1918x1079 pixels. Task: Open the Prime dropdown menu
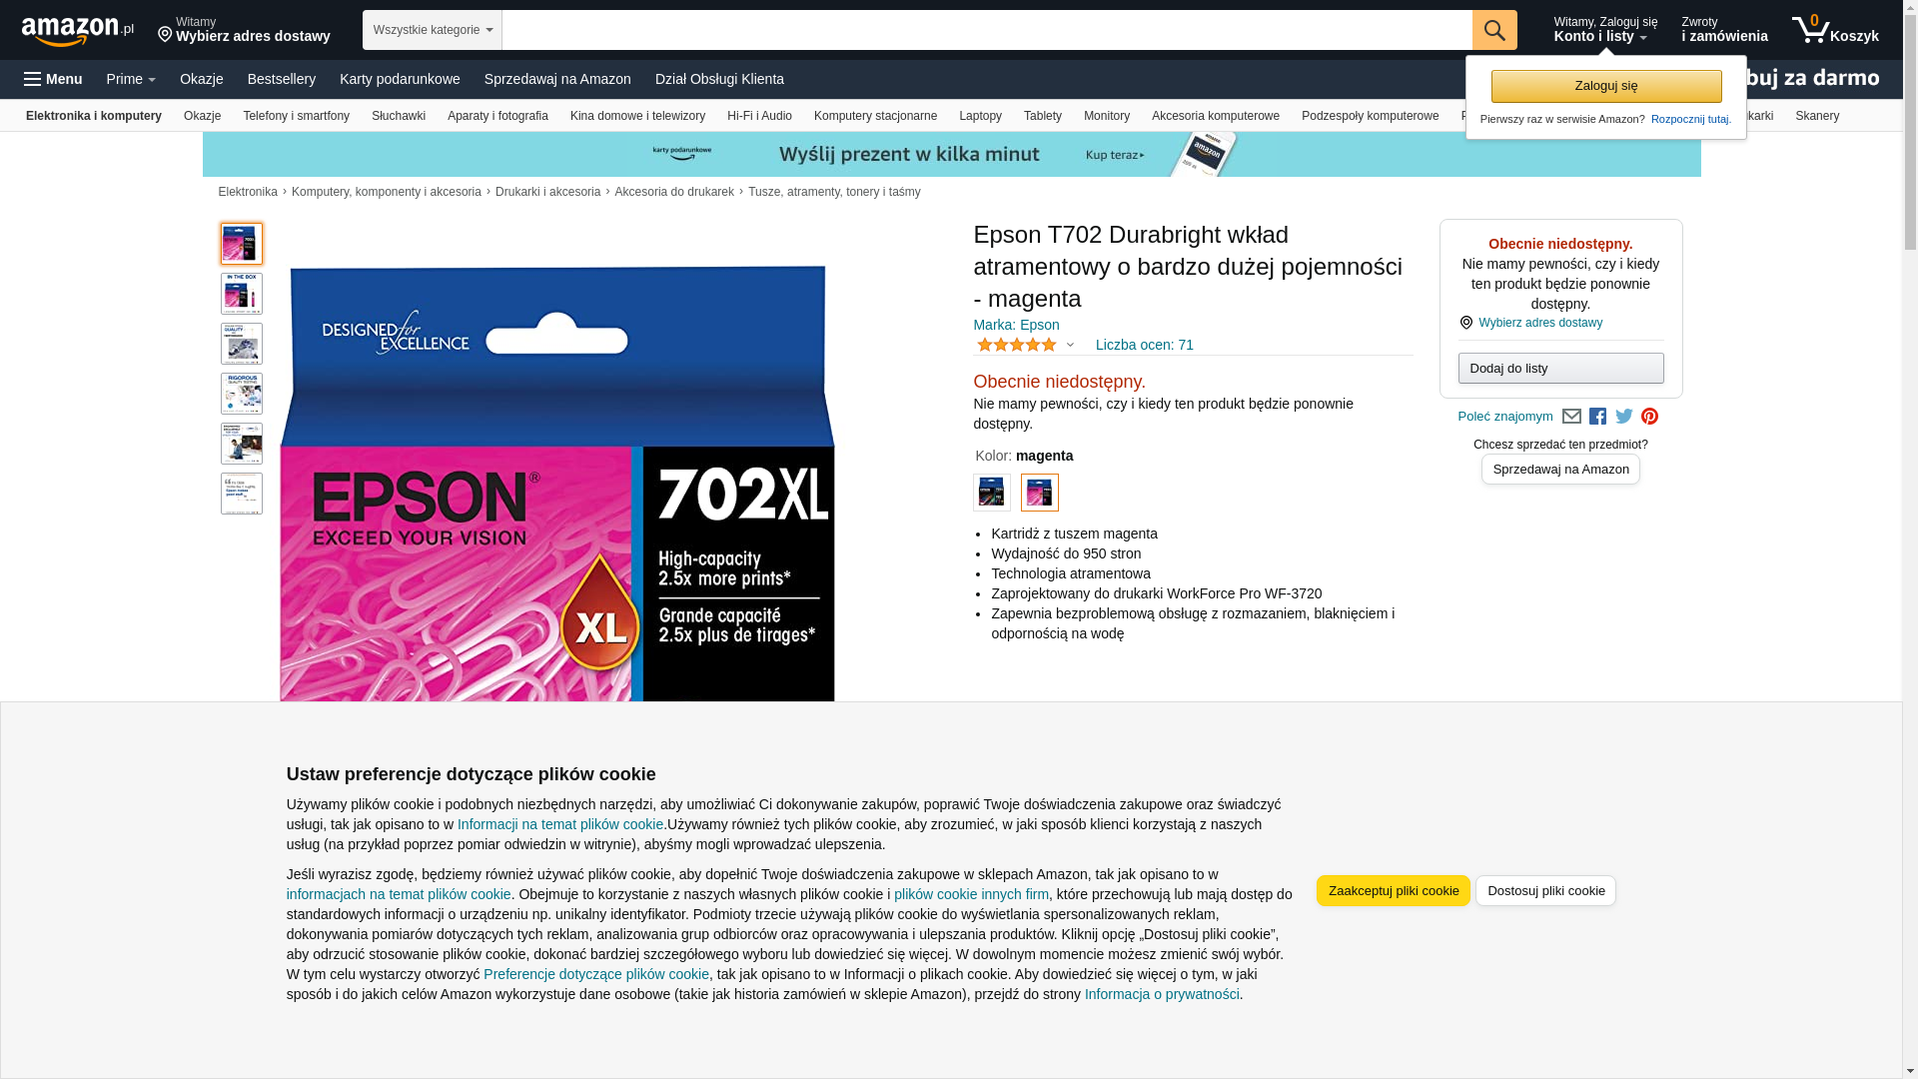coord(131,79)
